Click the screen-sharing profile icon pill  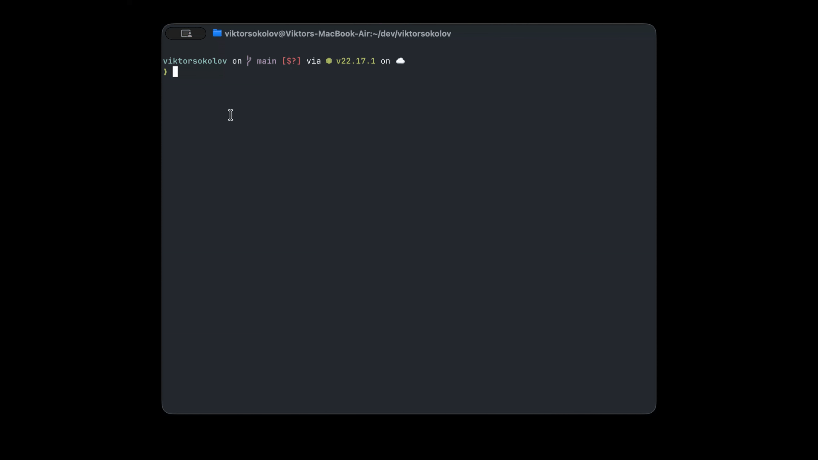click(x=185, y=33)
